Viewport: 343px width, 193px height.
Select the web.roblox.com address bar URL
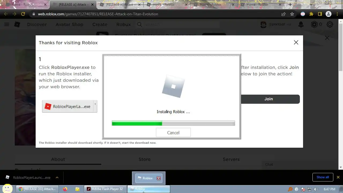pyautogui.click(x=98, y=14)
